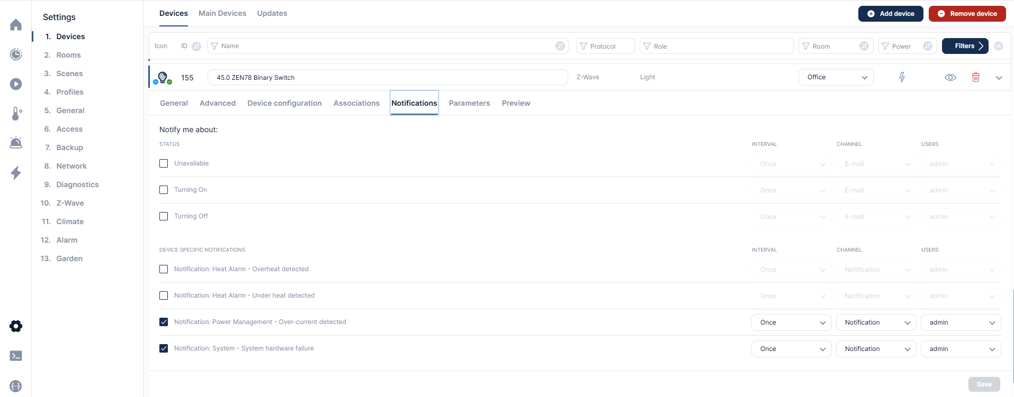Enable Heat Alarm Under heat detected notification
Viewport: 1014px width, 397px height.
click(x=164, y=296)
